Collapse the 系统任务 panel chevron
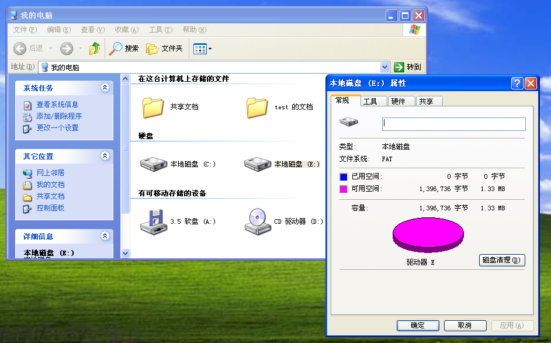 (x=105, y=87)
